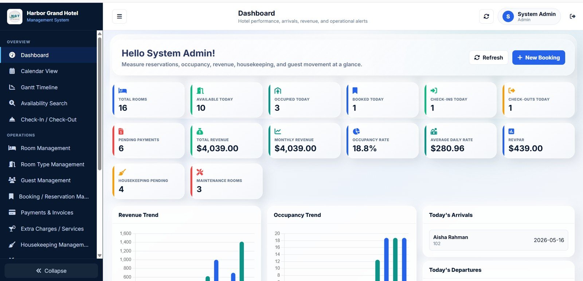Click the Dashboard gauge icon in sidebar

(12, 55)
